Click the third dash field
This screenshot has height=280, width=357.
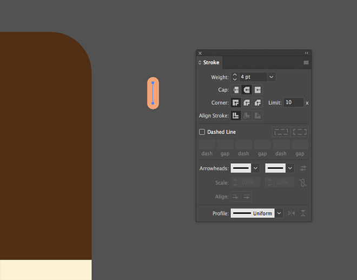tap(281, 144)
